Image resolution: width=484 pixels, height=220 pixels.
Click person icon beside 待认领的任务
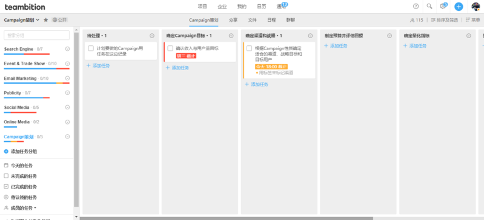[6, 197]
